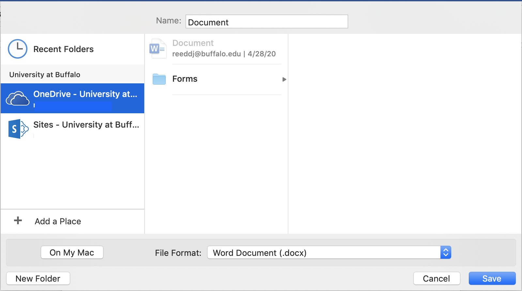Select the OneDrive cloud icon
Viewport: 522px width, 291px height.
(18, 98)
